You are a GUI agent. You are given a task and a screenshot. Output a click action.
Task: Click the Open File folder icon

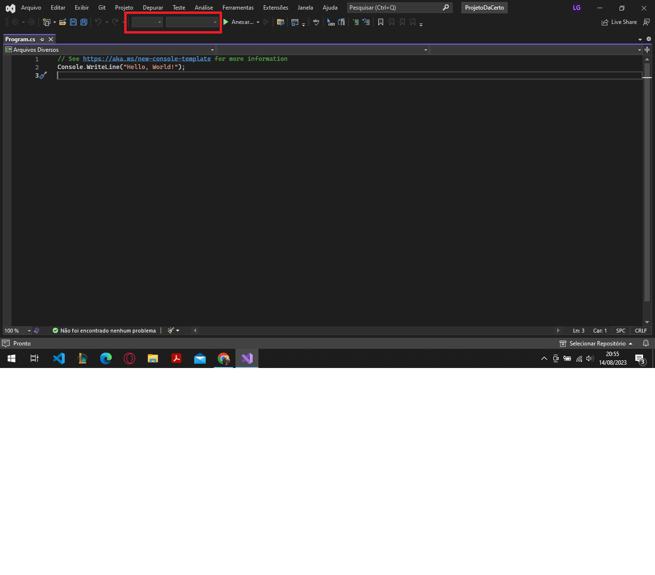[62, 22]
